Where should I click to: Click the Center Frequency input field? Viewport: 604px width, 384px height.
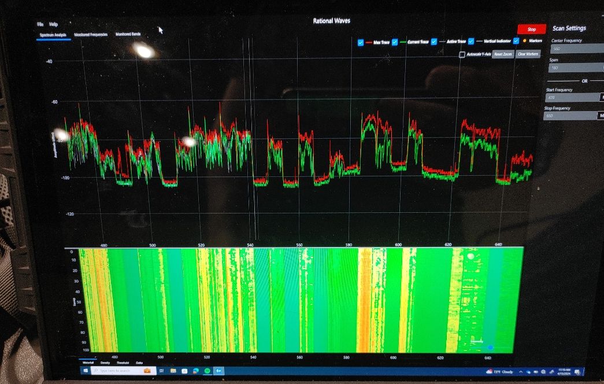pyautogui.click(x=575, y=49)
